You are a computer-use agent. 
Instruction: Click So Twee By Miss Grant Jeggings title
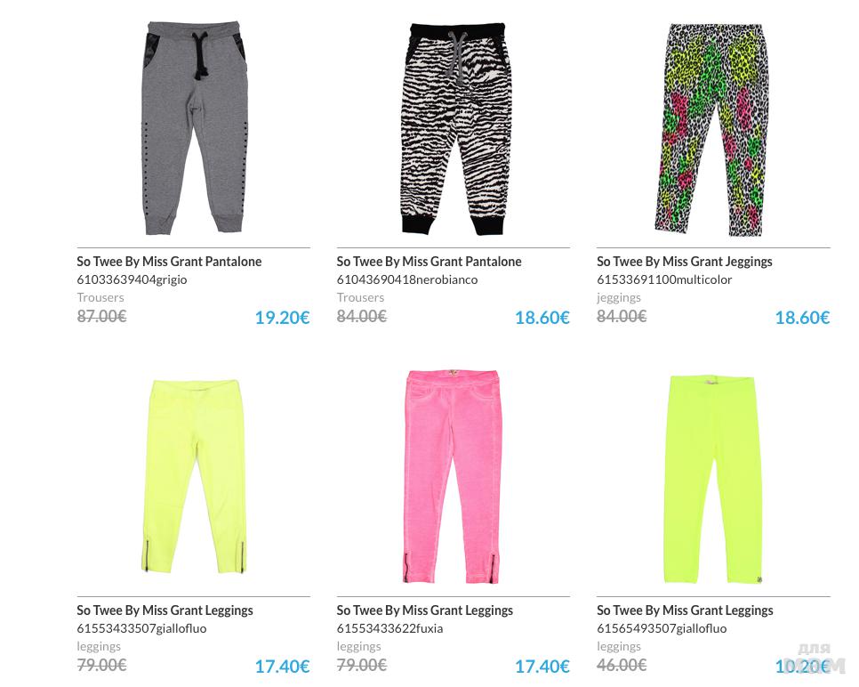(x=684, y=262)
